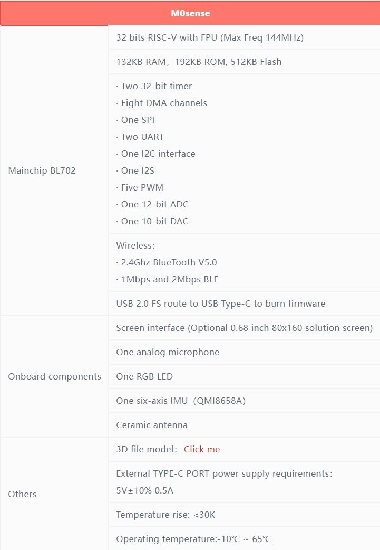Select the 132KB RAM, 192KB ROM text
This screenshot has width=380, height=550.
199,62
